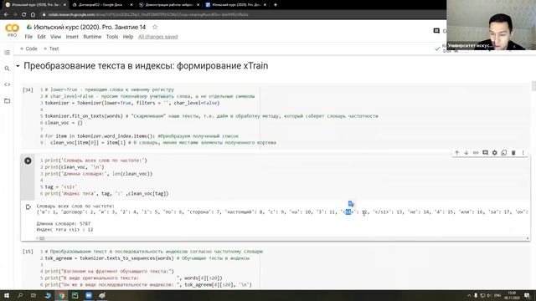Screen dimensions: 536x301
Task: Show hidden system tray icons chevron
Action: (469, 295)
